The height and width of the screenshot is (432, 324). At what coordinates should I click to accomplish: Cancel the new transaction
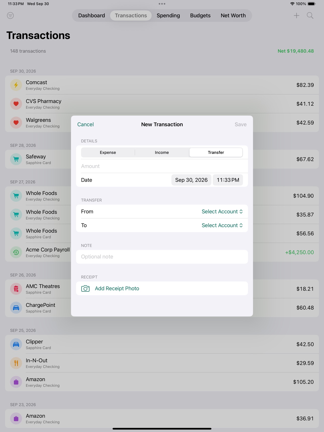85,124
